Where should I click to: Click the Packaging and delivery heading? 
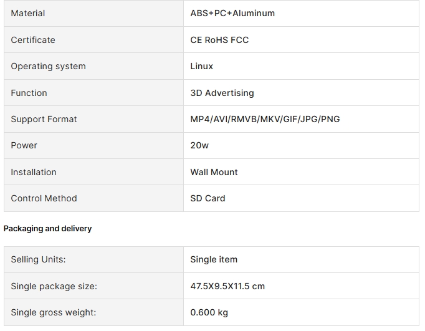(47, 229)
